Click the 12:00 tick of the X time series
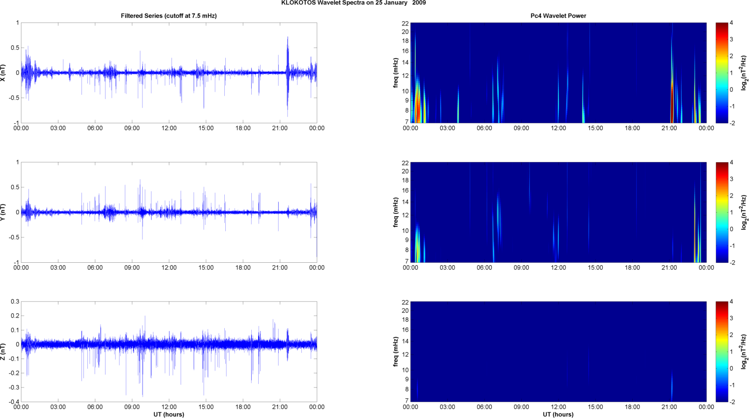Screen dimensions: 749x418 pyautogui.click(x=169, y=128)
